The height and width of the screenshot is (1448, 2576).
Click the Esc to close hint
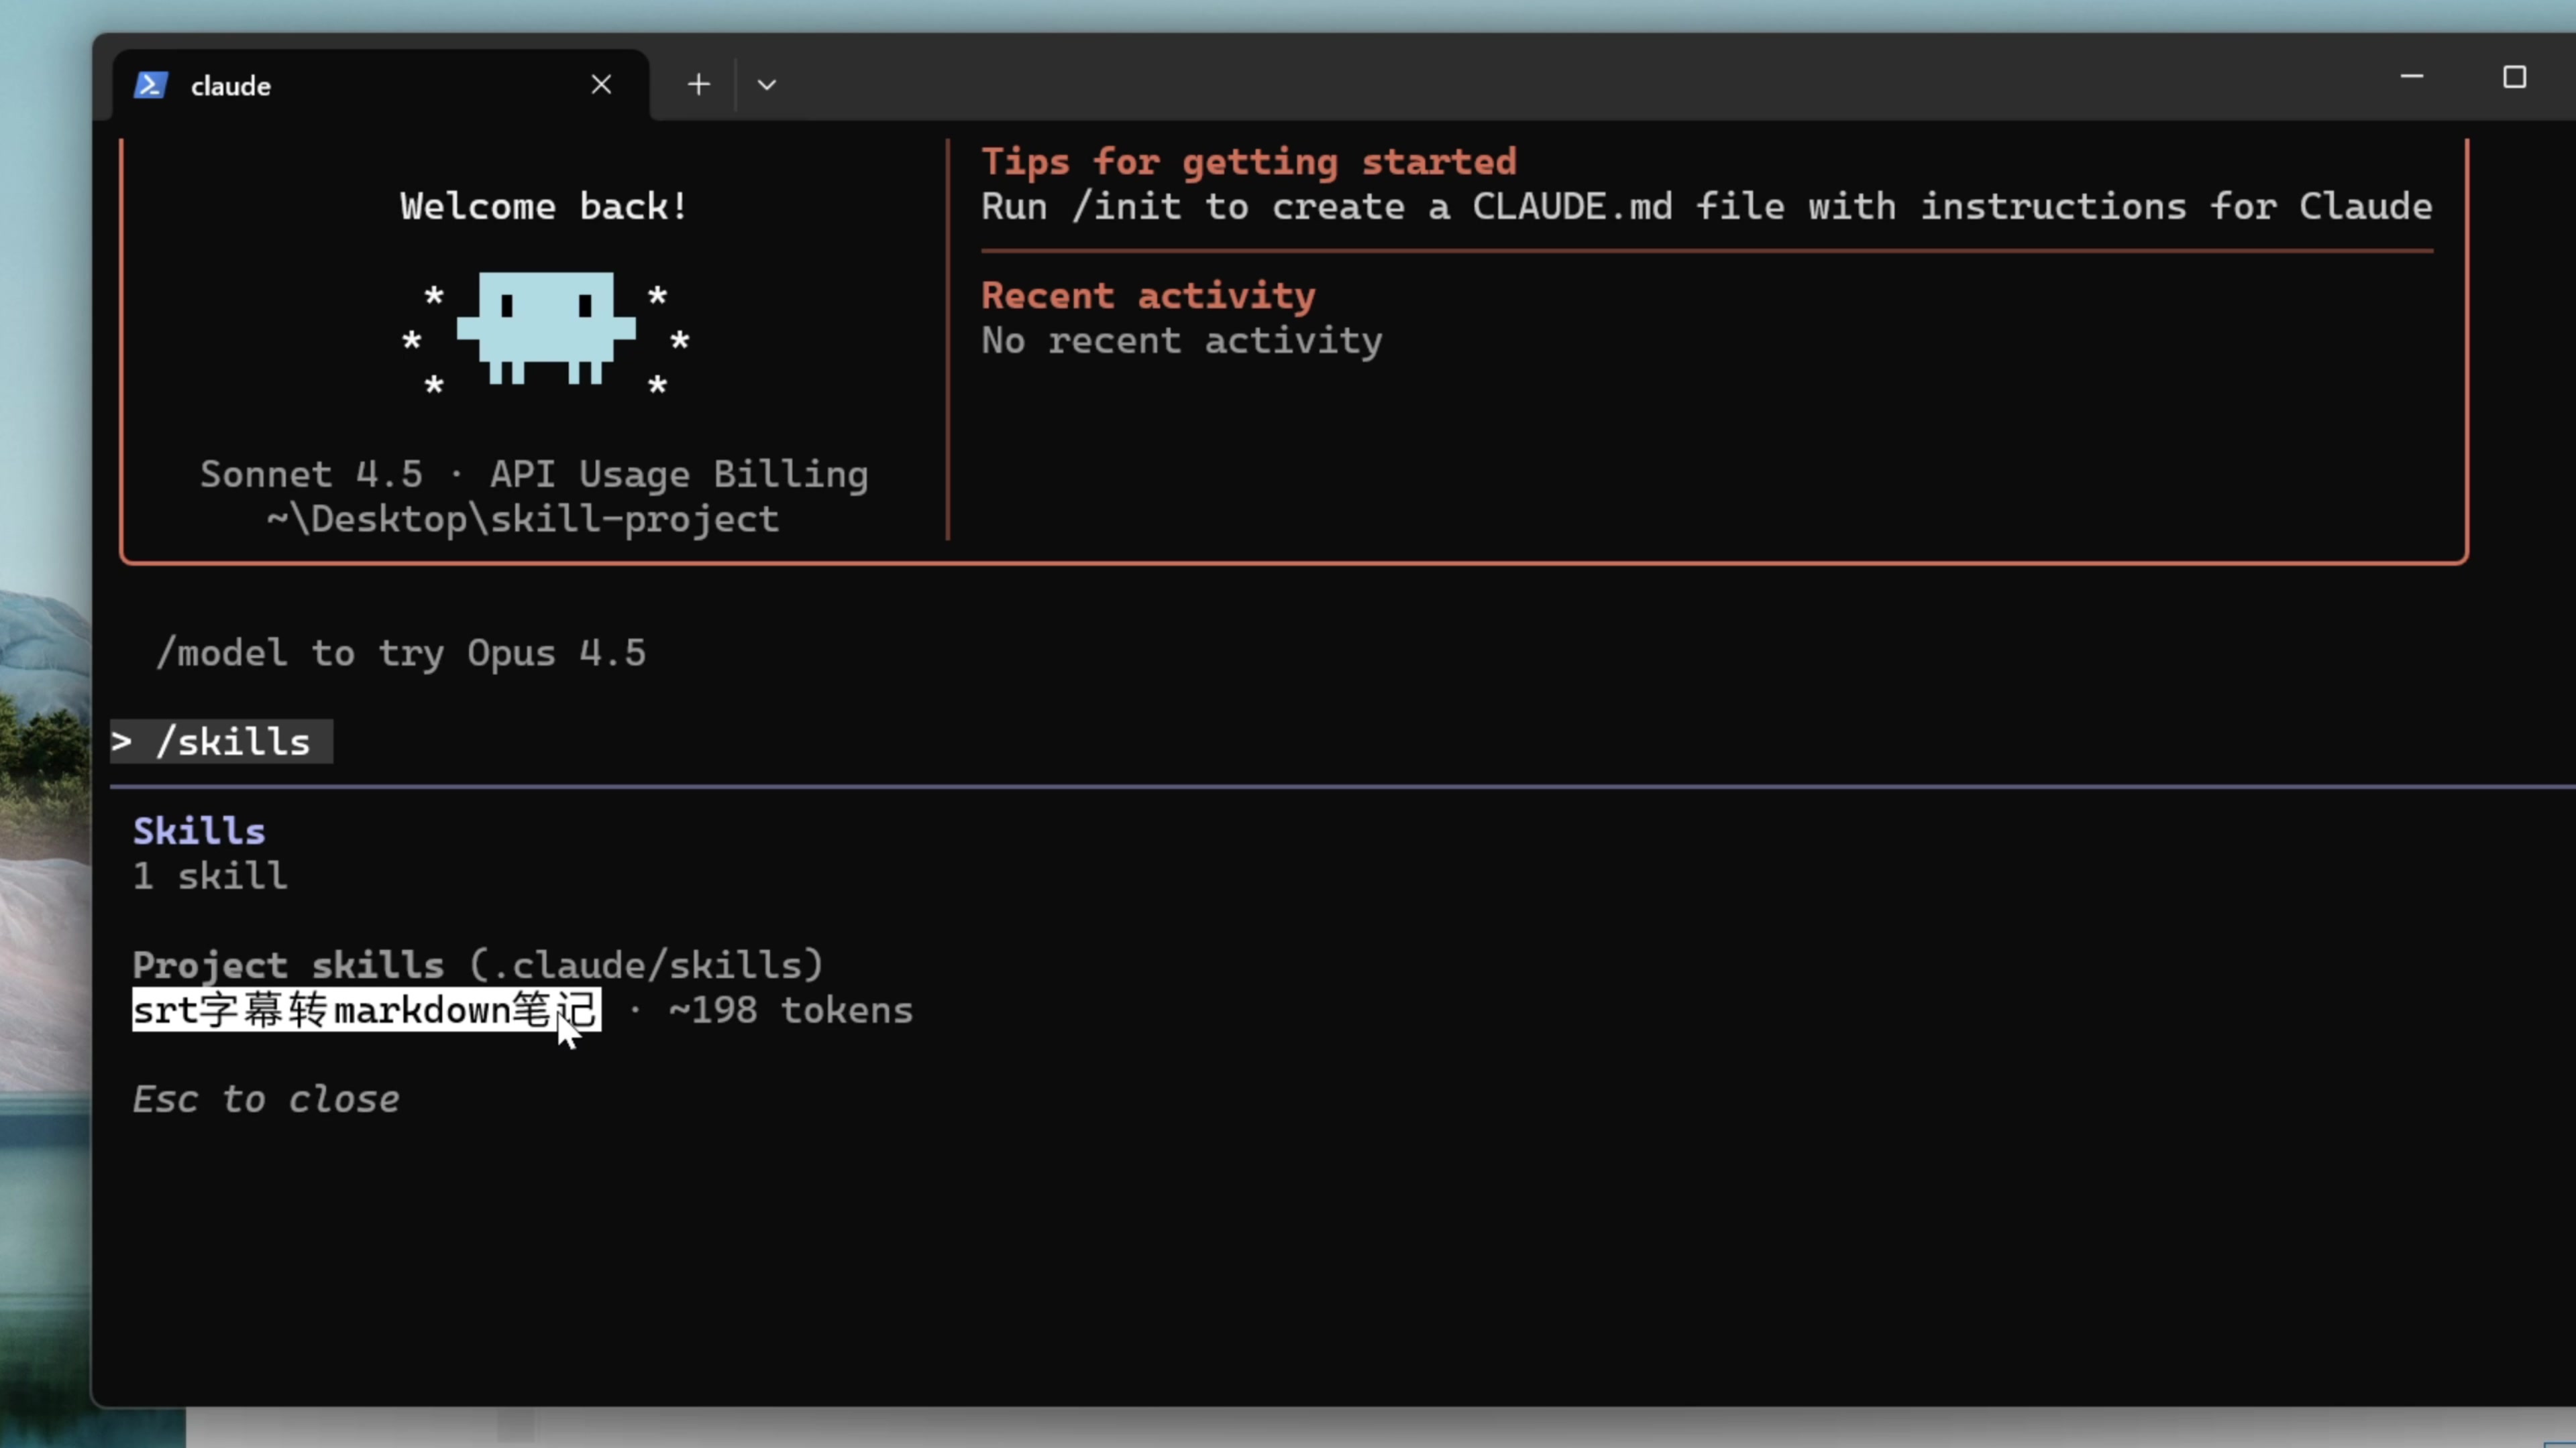click(266, 1099)
